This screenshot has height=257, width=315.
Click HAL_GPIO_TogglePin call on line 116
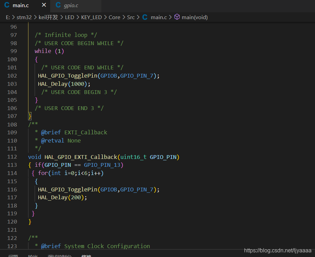pyautogui.click(x=99, y=189)
